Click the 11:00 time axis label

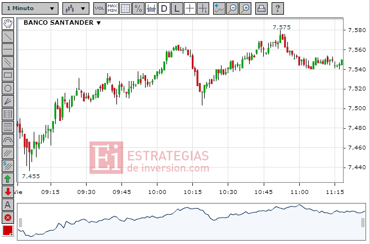299,192
